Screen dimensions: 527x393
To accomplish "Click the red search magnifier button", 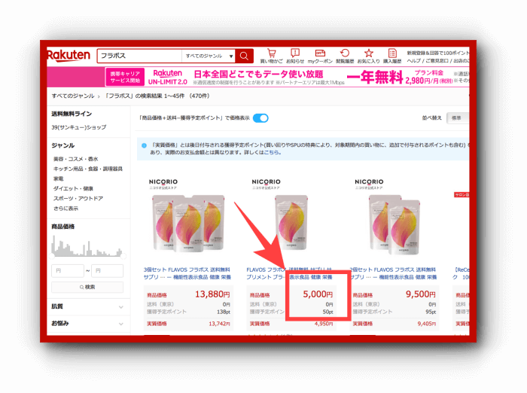I will tap(244, 56).
